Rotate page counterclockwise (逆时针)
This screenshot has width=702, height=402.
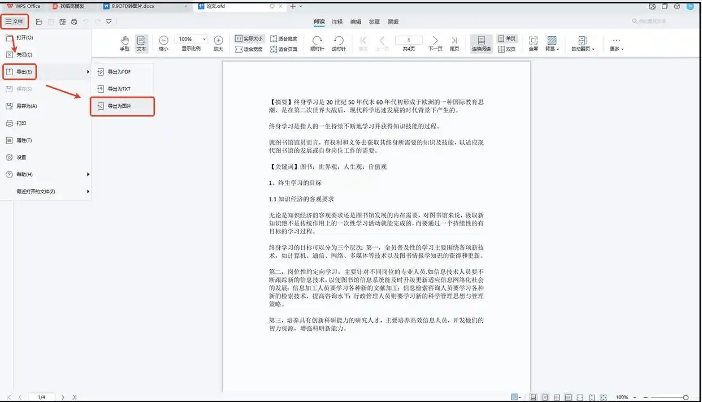coord(339,44)
